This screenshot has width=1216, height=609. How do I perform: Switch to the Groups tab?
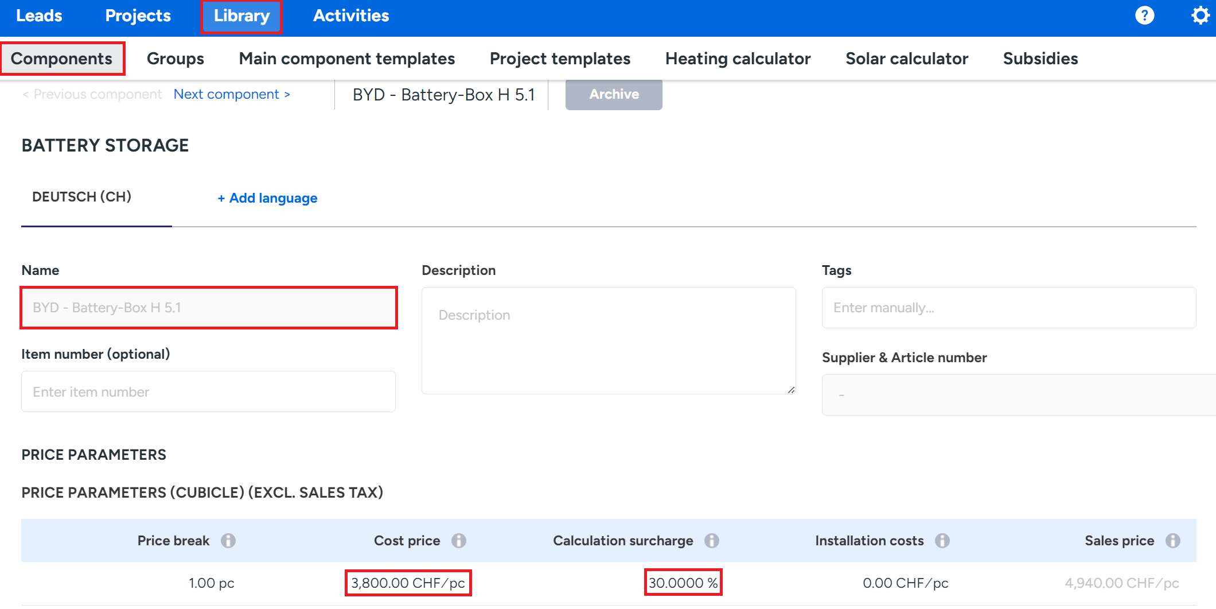tap(175, 59)
